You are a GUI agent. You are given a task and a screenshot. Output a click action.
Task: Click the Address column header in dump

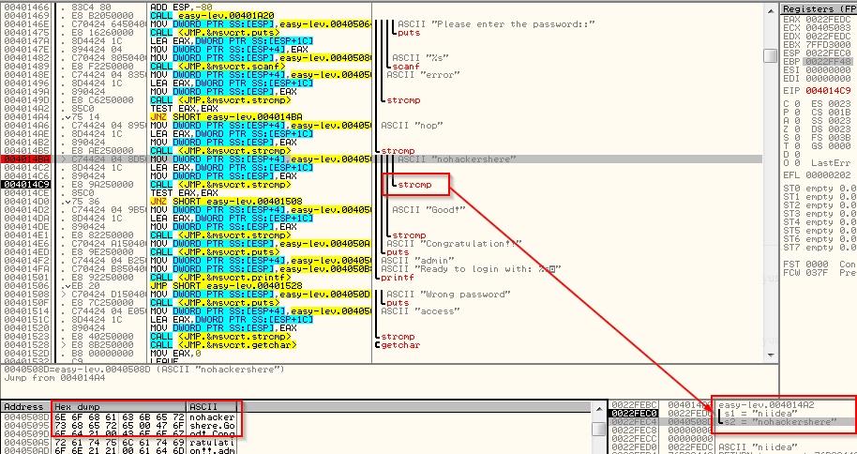pos(25,406)
